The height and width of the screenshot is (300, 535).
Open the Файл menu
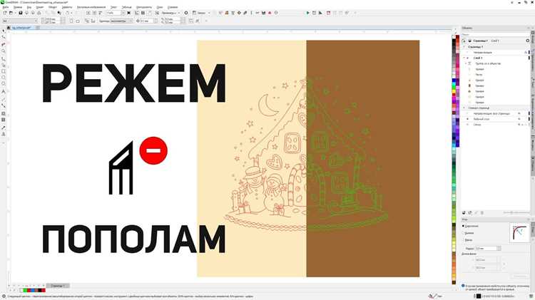point(6,7)
